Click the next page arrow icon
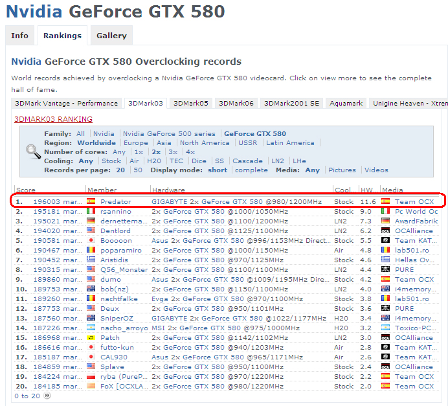 coord(47,396)
